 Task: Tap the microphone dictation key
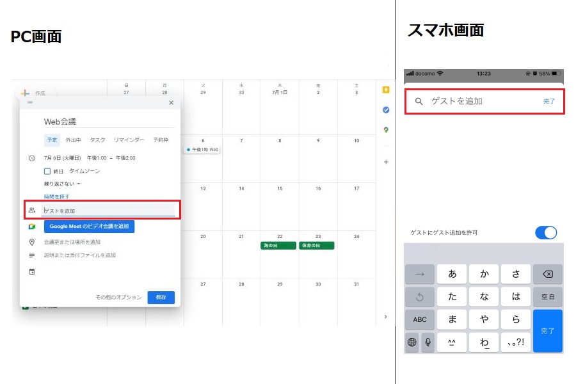point(428,342)
